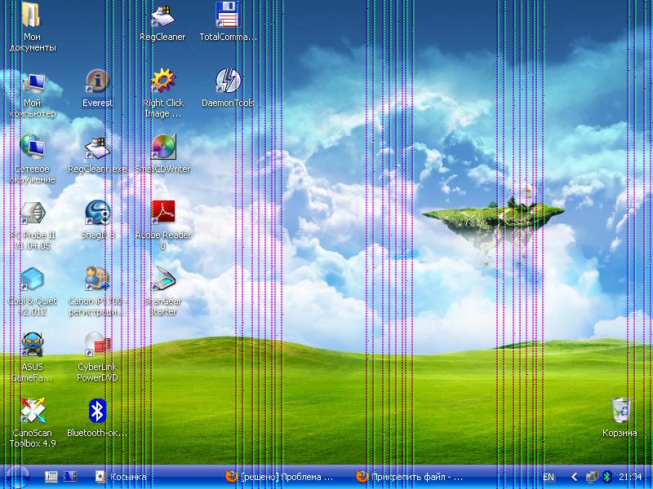Image resolution: width=653 pixels, height=489 pixels.
Task: Select the Adobe Reader 8 shortcut
Action: point(163,213)
